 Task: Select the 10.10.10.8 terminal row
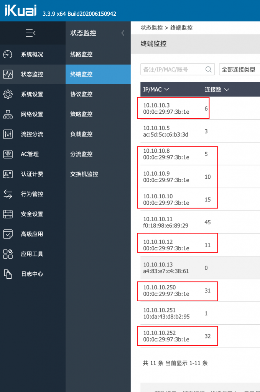pos(200,154)
